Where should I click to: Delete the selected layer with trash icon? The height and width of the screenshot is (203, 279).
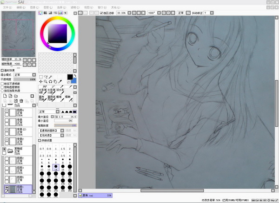pos(21,101)
